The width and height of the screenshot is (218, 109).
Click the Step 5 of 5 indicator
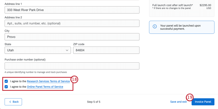(x=94, y=102)
